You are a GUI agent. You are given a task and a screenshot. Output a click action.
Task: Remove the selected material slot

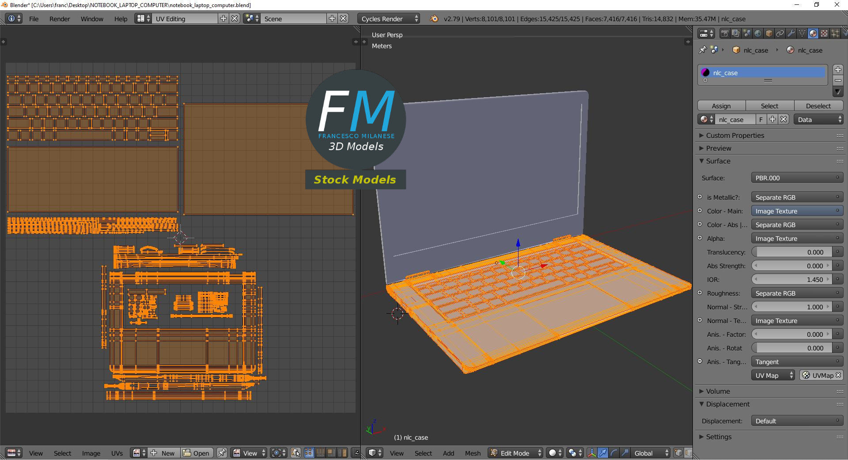tap(838, 80)
